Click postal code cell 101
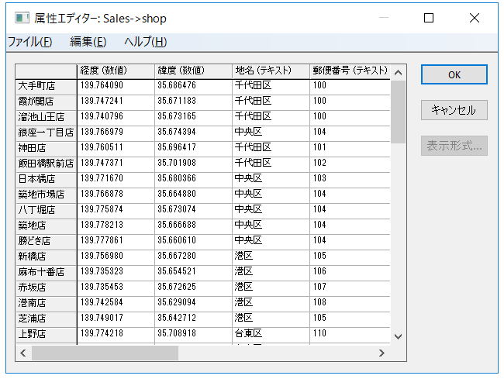This screenshot has height=379, width=504. click(x=350, y=149)
